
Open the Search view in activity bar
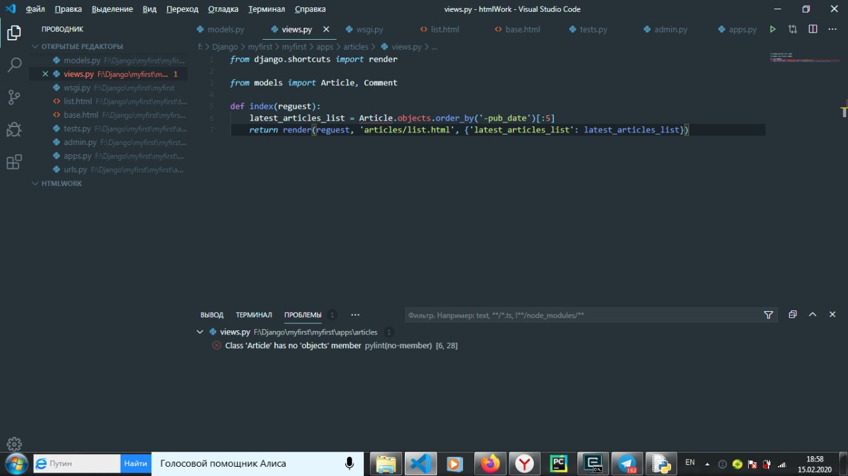[14, 65]
